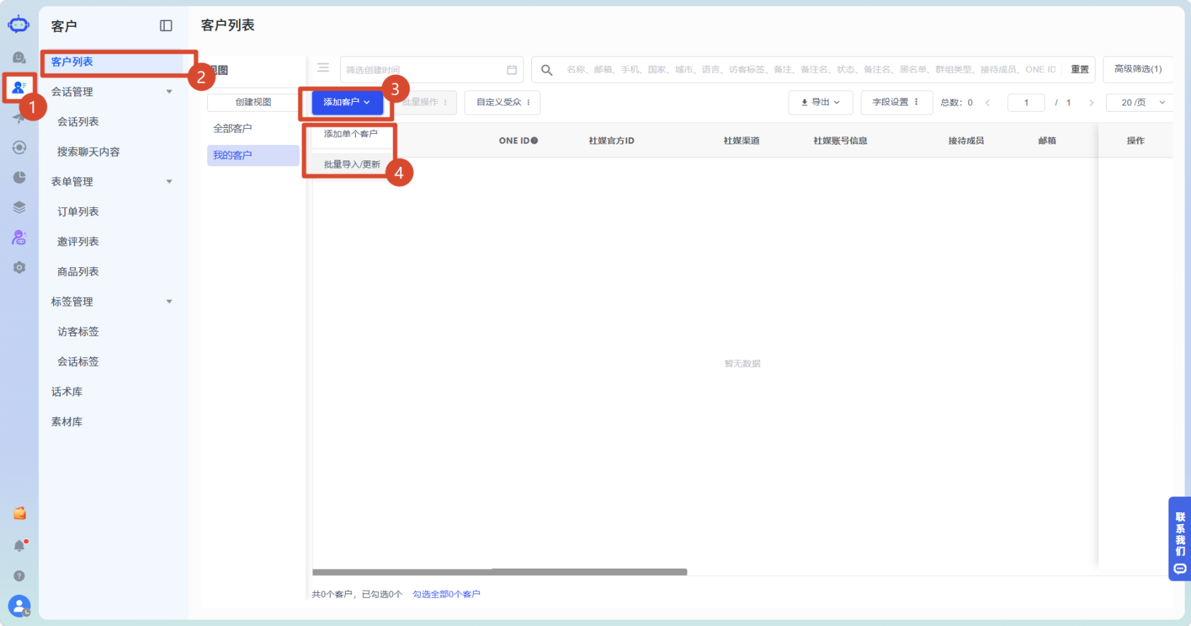This screenshot has height=626, width=1191.
Task: Open the customer module sidebar icon
Action: 18,88
